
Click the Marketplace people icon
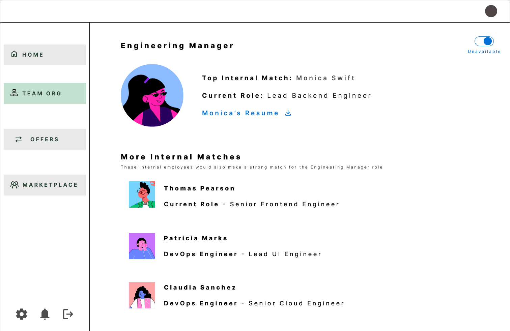15,185
